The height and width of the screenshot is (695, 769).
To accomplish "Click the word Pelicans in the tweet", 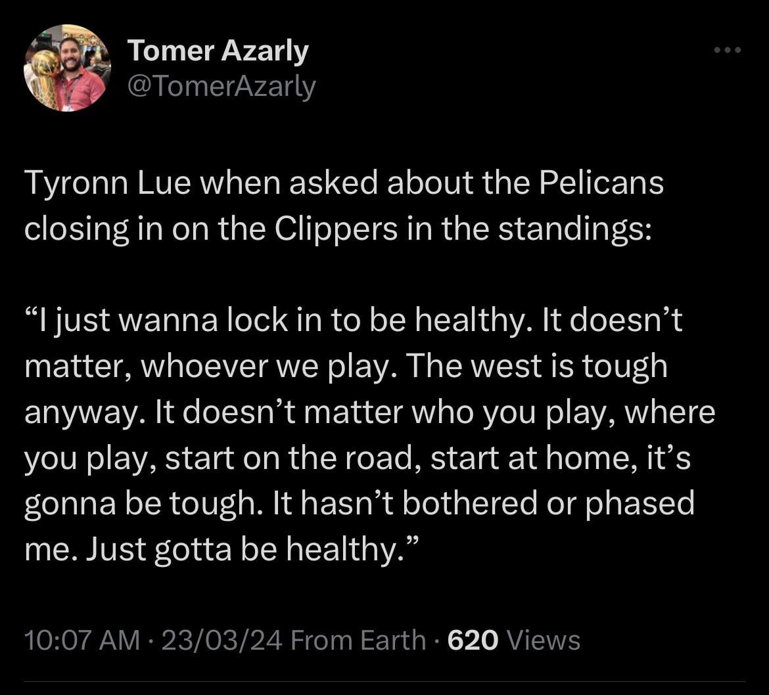I will point(601,185).
